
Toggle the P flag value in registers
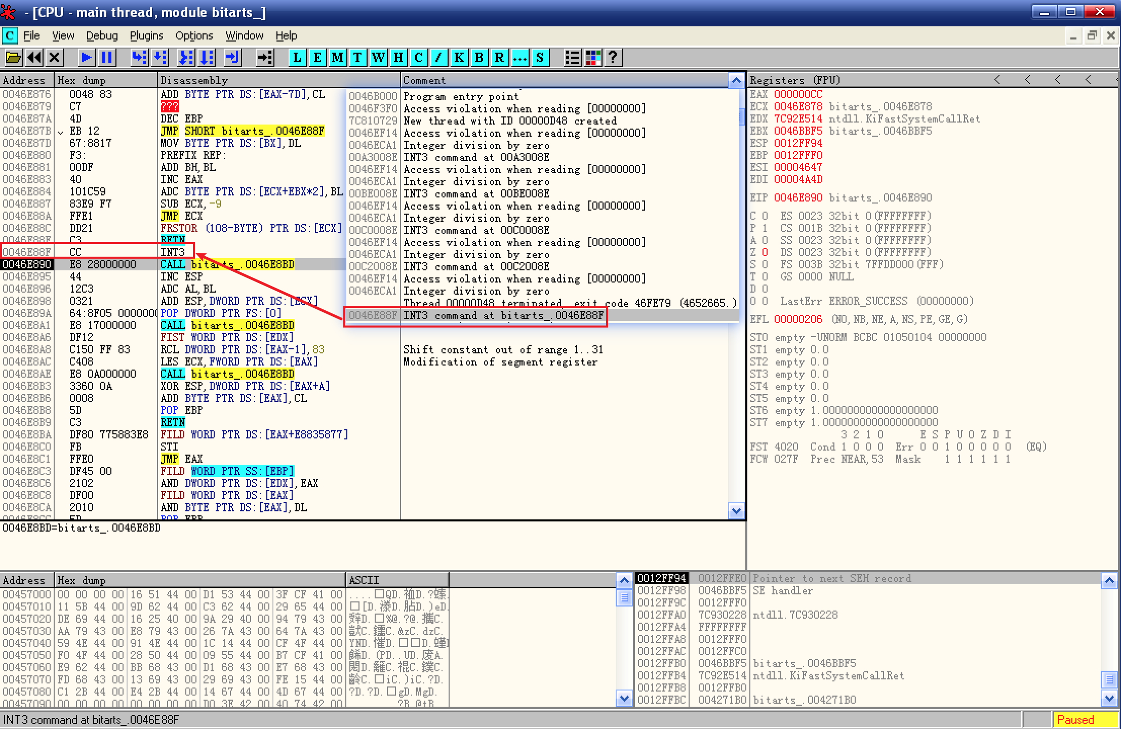coord(765,228)
